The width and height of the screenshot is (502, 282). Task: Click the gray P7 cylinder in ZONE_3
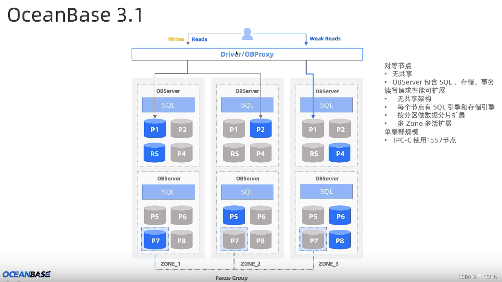pyautogui.click(x=313, y=240)
